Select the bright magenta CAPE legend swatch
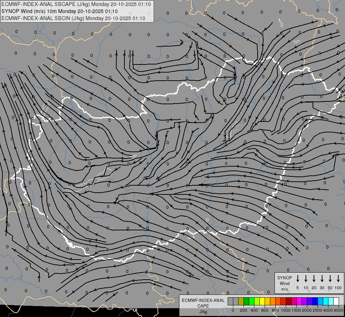Viewport: 345px width, 317px height. click(299, 301)
